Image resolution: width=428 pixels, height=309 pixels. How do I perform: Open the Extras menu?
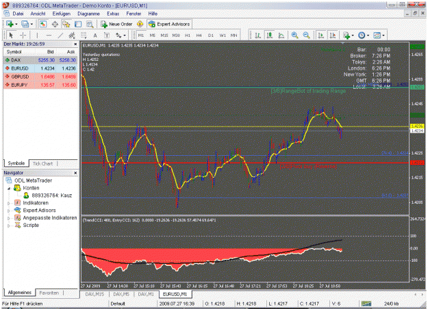click(x=113, y=14)
